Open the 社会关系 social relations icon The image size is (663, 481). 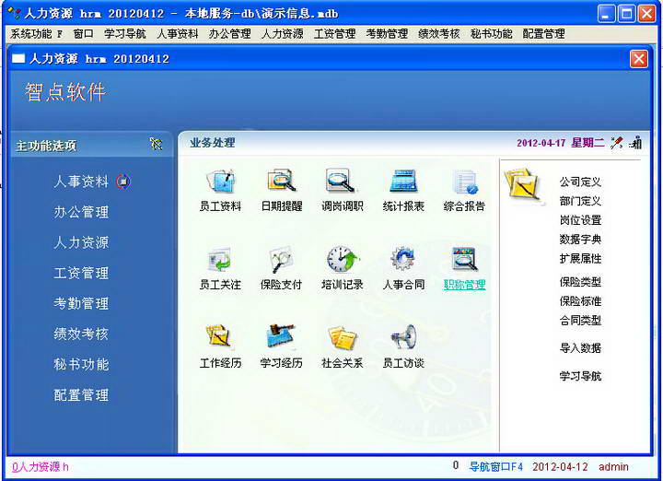[342, 337]
